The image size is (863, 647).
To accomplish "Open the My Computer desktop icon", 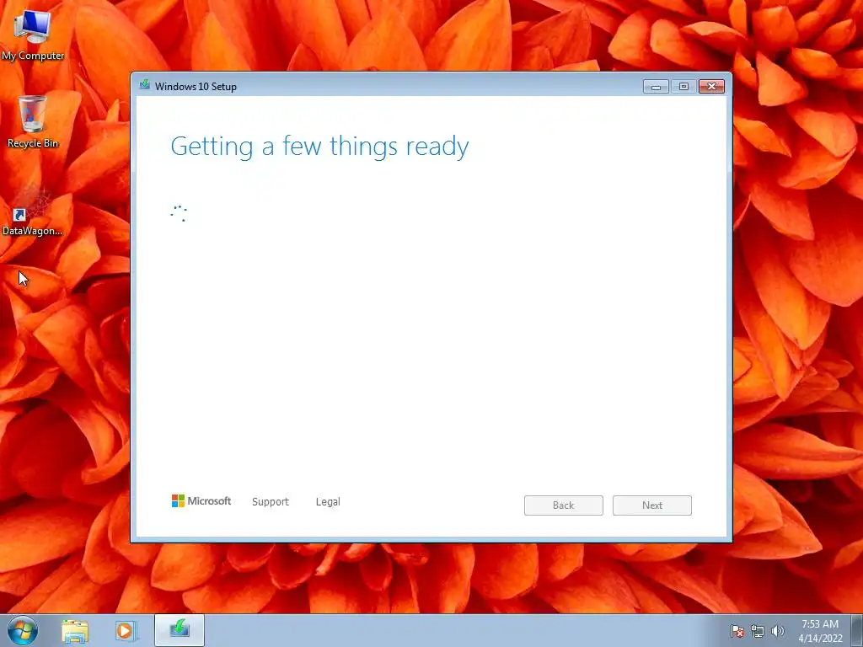I will tap(33, 35).
